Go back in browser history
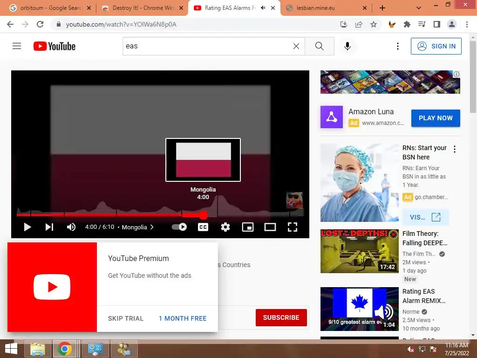Screen dimensions: 477x358 point(10,24)
